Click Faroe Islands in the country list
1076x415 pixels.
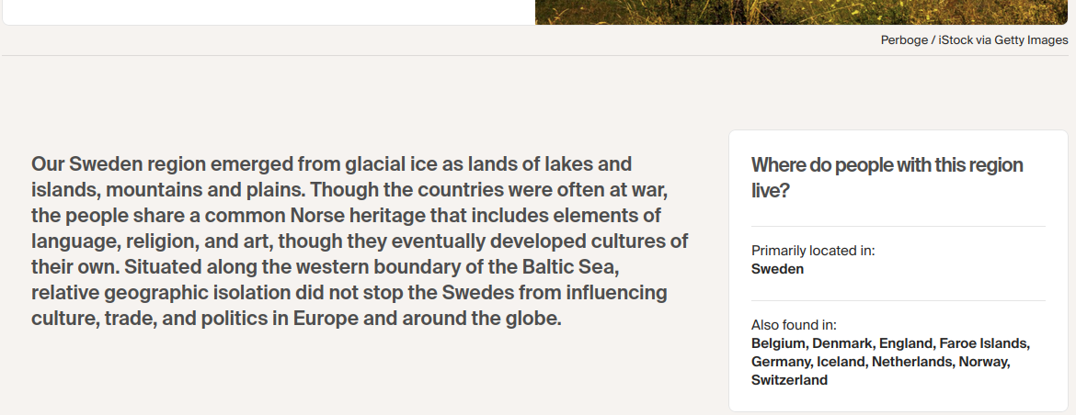[x=982, y=343]
